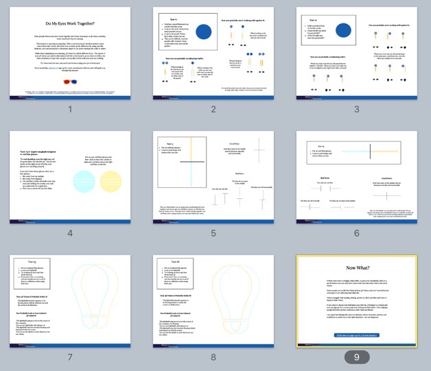
Task: Click the slide number 4 label
Action: tap(70, 233)
